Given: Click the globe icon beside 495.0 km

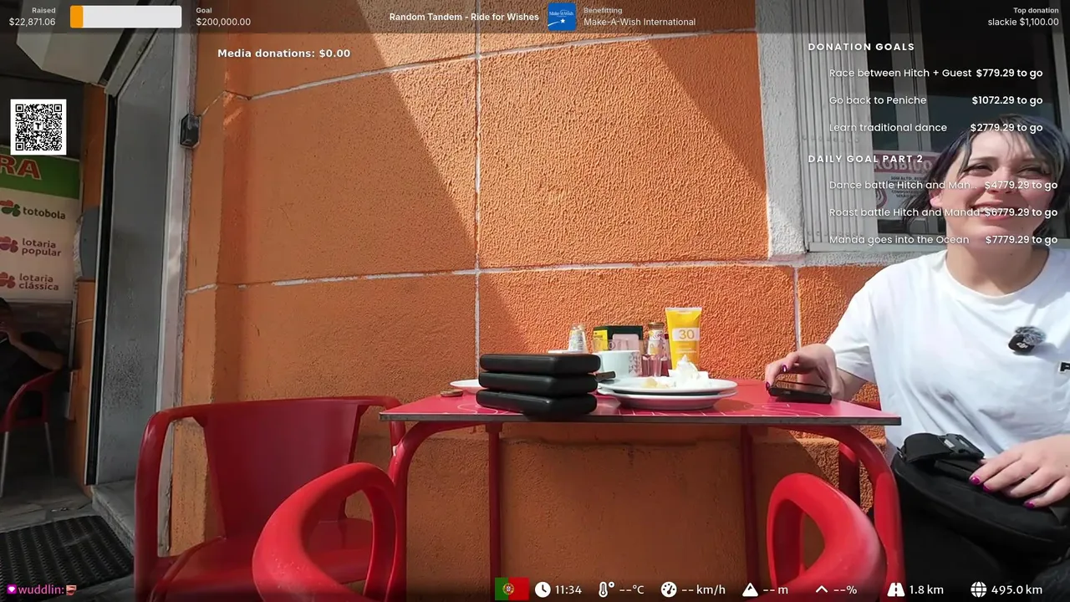Looking at the screenshot, I should (978, 589).
